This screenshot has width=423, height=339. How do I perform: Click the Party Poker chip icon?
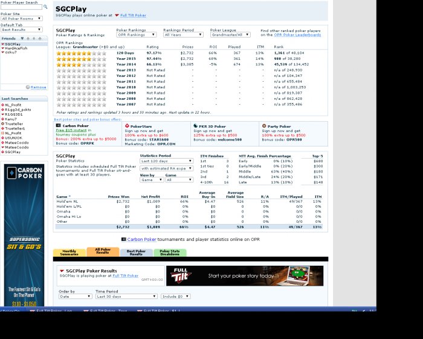click(264, 126)
